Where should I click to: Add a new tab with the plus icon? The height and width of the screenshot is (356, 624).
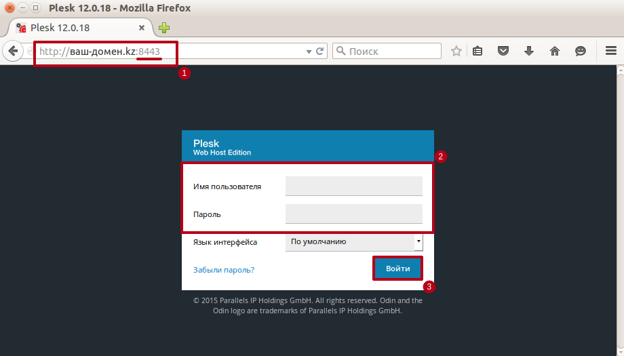[x=164, y=28]
